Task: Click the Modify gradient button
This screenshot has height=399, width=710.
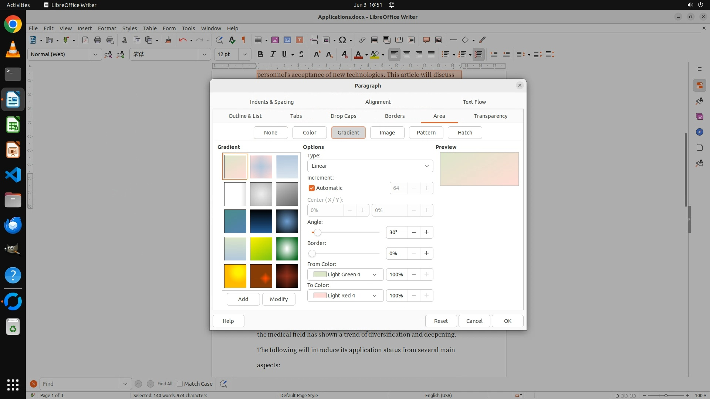Action: pos(278,299)
